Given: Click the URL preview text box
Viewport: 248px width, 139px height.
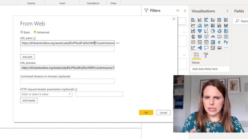Looking at the screenshot, I should pos(67,68).
